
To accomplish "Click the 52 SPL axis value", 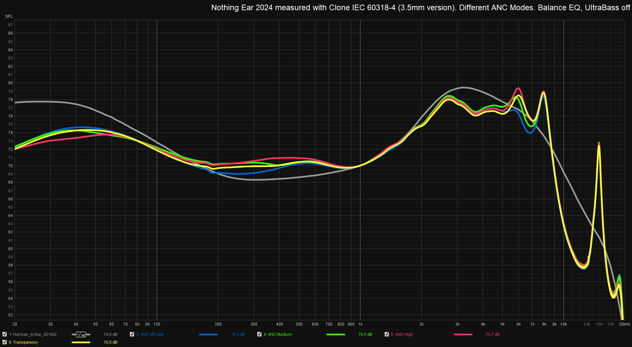I will tap(11, 315).
